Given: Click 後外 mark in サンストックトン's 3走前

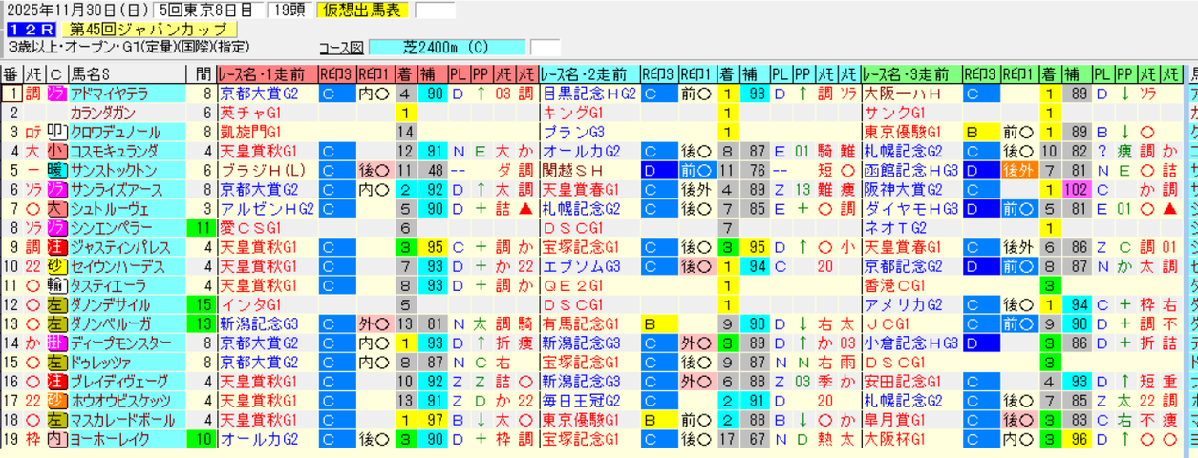Looking at the screenshot, I should (1018, 171).
